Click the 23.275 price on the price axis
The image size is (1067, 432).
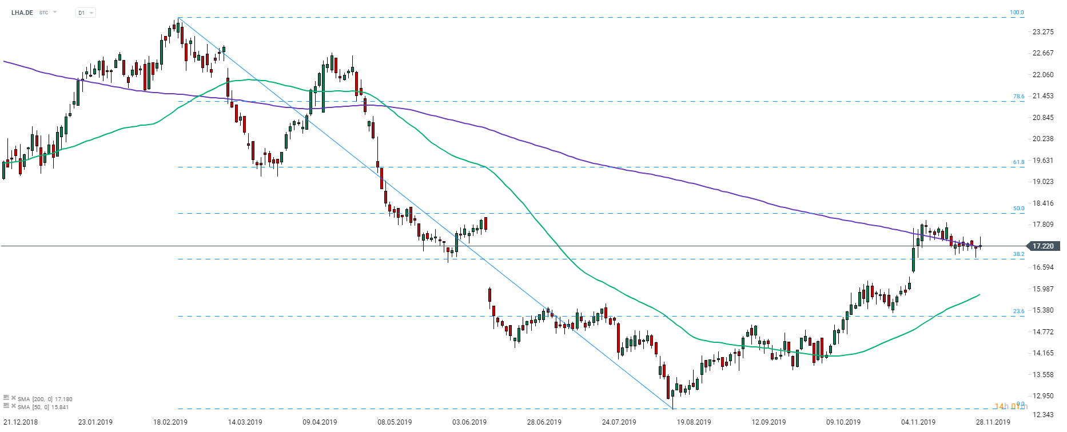tap(1043, 32)
